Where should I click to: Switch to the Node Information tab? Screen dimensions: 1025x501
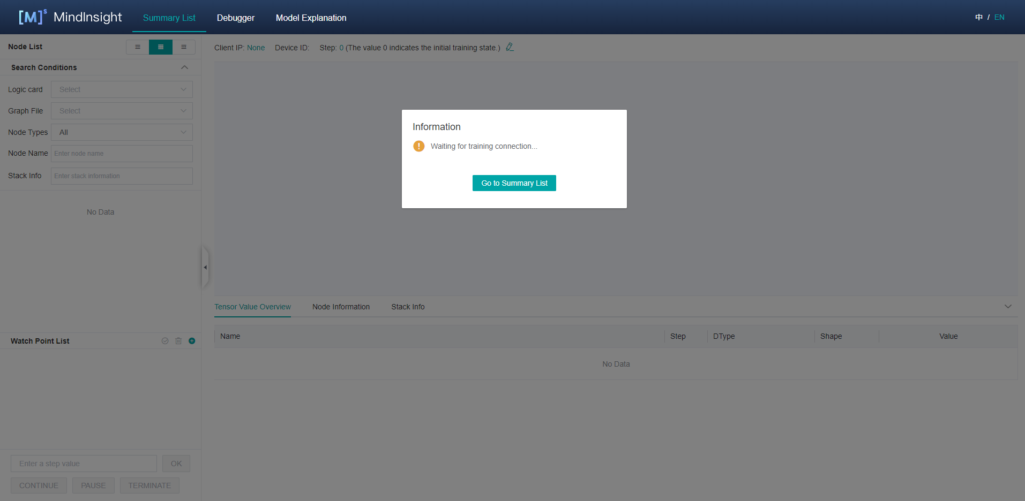[x=341, y=307]
